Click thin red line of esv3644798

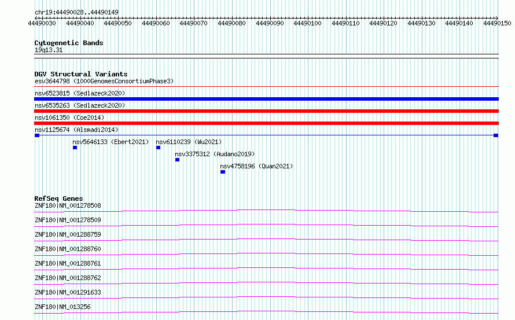[266, 87]
